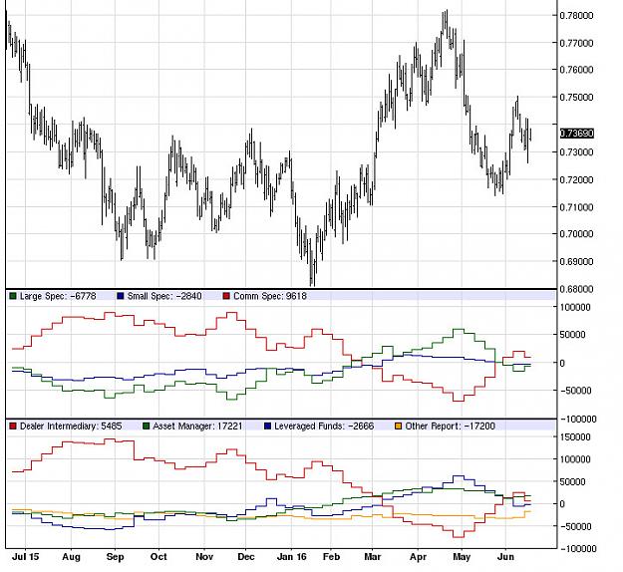Click the Apr date axis label
Image resolution: width=623 pixels, height=572 pixels.
[x=418, y=557]
